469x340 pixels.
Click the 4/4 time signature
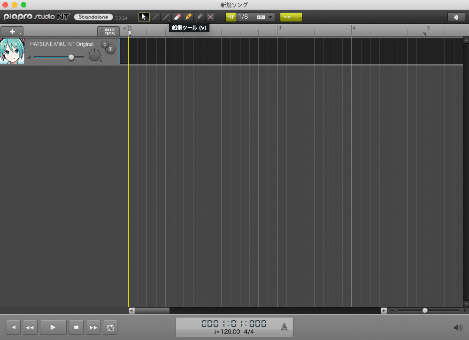point(249,332)
